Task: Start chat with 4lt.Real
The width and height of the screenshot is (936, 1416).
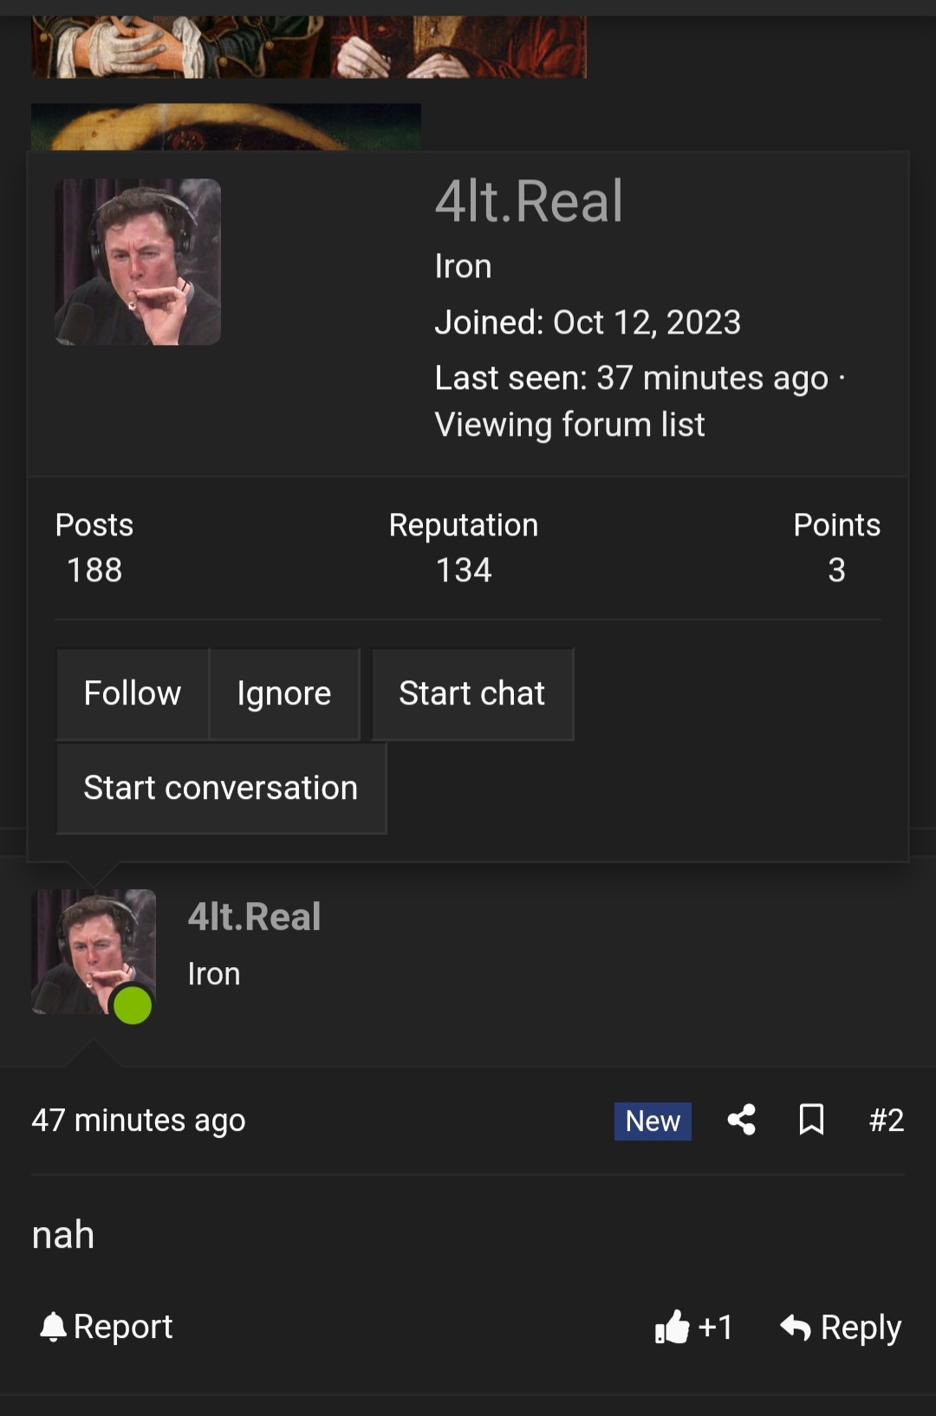Action: 472,693
